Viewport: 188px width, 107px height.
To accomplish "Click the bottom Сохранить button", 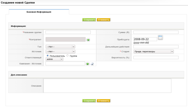I will [x=89, y=101].
